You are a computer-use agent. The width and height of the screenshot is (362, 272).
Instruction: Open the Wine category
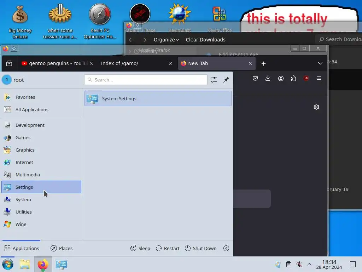(41, 224)
